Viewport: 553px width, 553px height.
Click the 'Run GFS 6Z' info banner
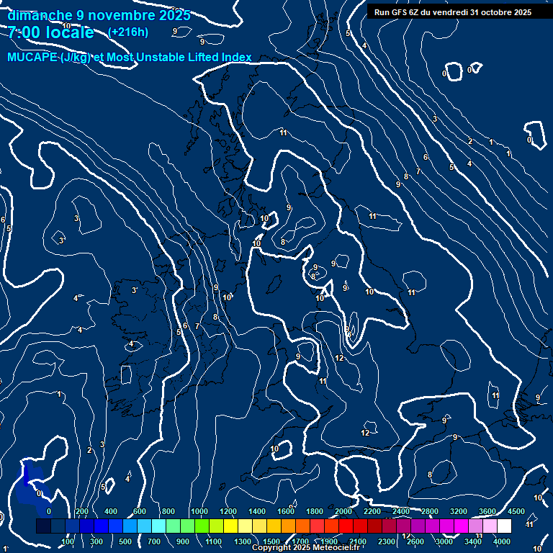coord(453,12)
